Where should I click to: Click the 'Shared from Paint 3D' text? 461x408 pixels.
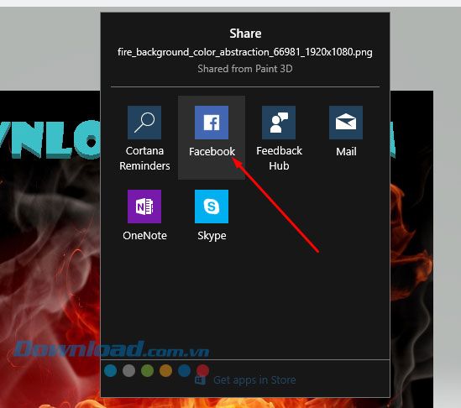point(245,69)
